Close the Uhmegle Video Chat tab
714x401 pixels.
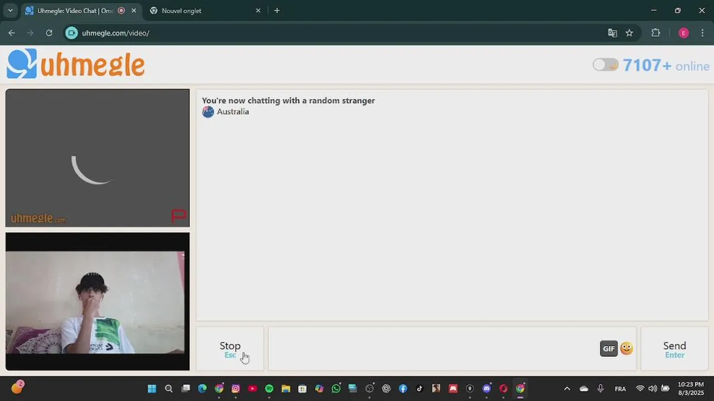pyautogui.click(x=133, y=11)
